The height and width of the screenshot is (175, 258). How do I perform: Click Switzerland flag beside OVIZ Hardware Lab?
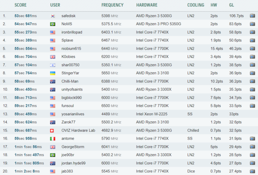pyautogui.click(x=52, y=131)
